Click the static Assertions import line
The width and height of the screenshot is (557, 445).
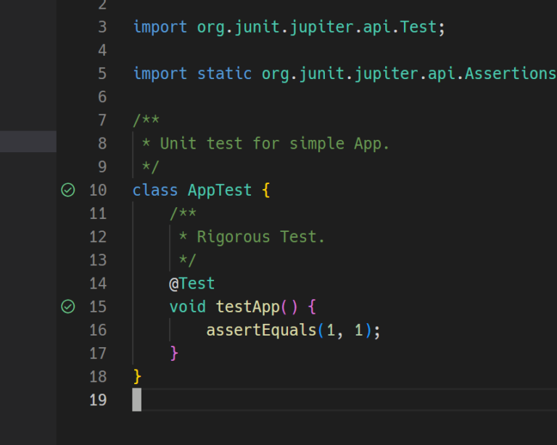[x=344, y=74]
